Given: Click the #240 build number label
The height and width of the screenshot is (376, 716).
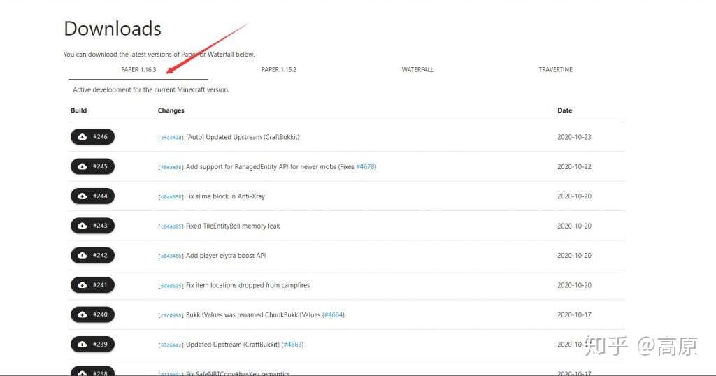Looking at the screenshot, I should click(x=100, y=315).
